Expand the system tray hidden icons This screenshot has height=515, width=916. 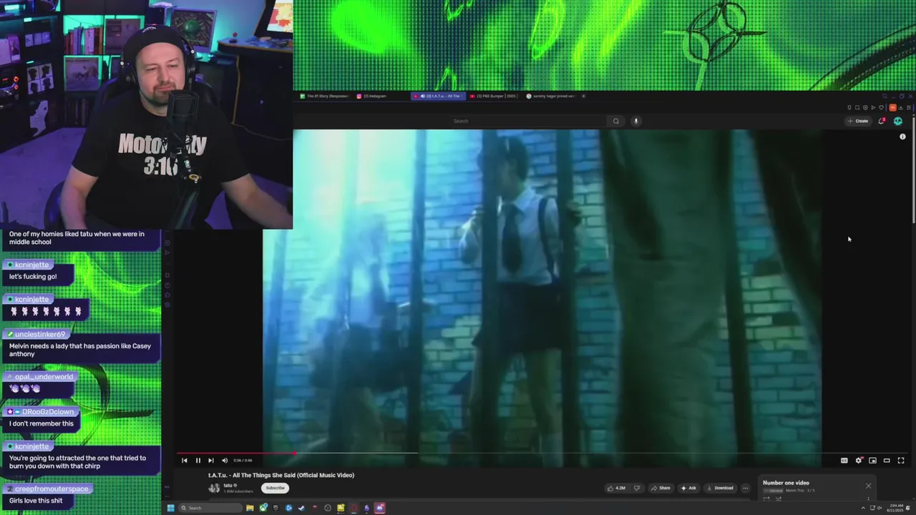[x=863, y=508]
